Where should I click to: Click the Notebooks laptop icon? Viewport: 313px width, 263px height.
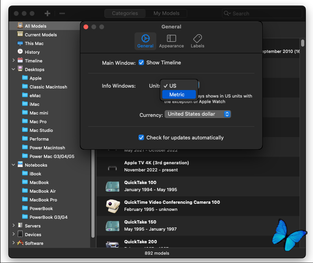tap(20, 164)
